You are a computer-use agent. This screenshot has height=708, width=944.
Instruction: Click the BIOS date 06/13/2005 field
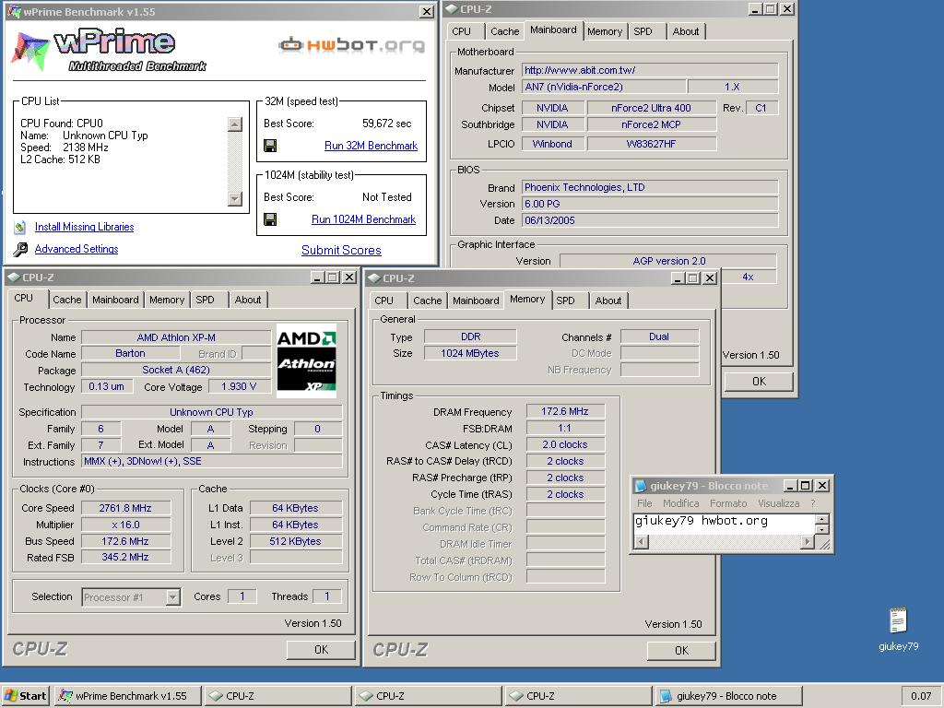650,220
